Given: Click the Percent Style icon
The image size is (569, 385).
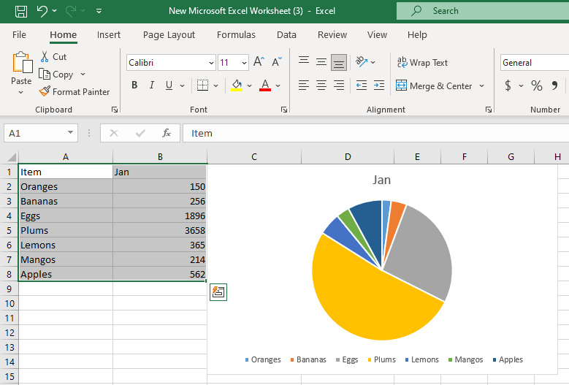Looking at the screenshot, I should (537, 86).
